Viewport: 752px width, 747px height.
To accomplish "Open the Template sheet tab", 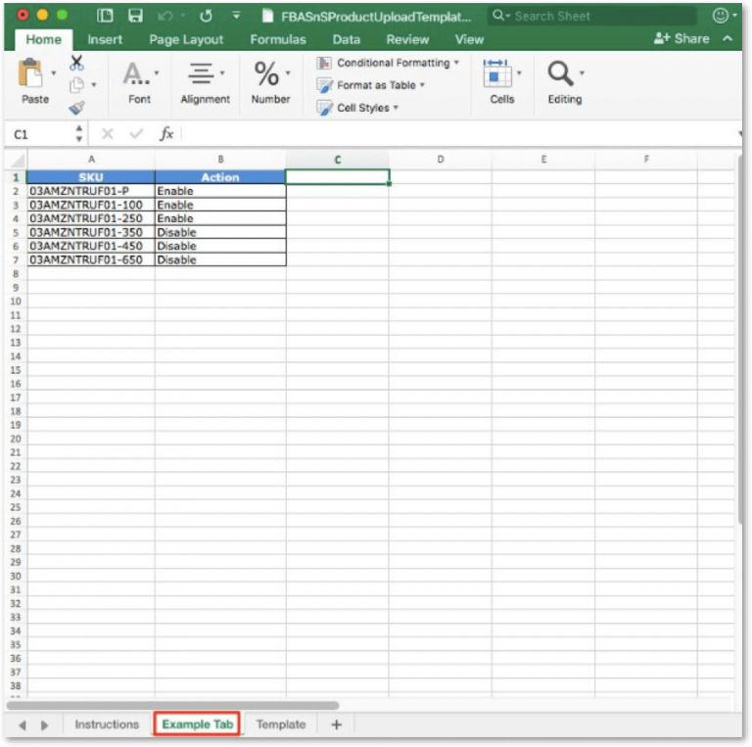I will (280, 724).
